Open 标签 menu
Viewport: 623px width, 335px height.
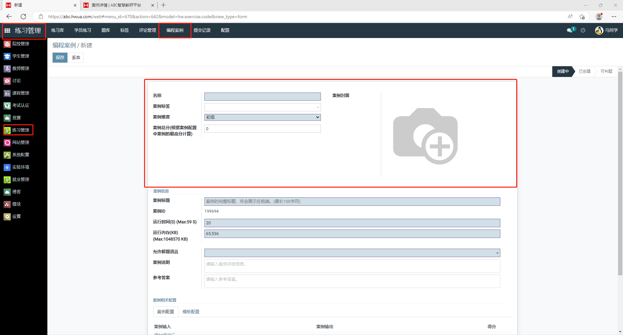(x=125, y=30)
